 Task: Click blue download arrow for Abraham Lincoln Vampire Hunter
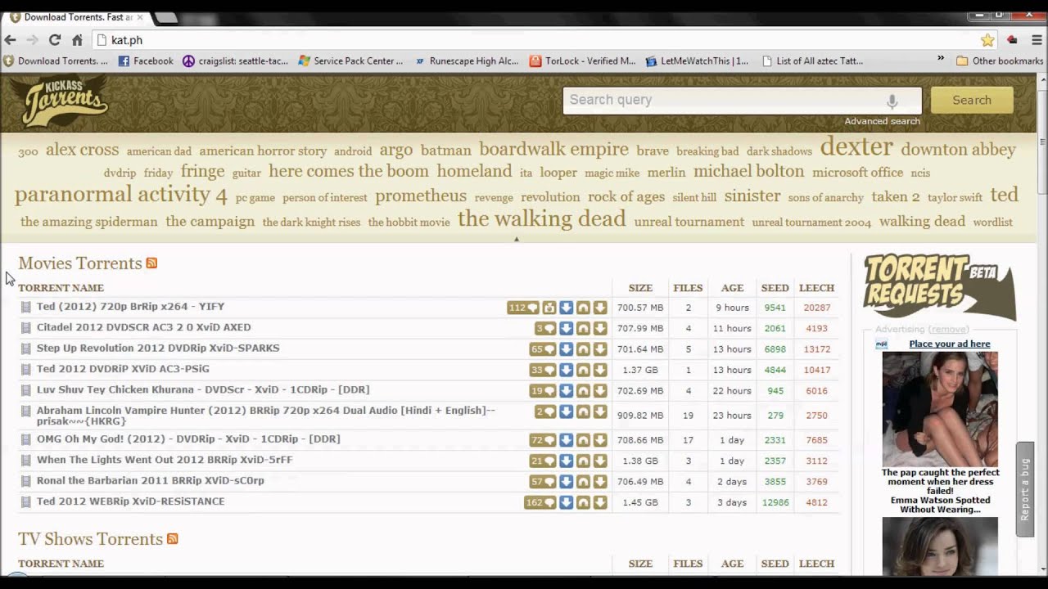[566, 412]
